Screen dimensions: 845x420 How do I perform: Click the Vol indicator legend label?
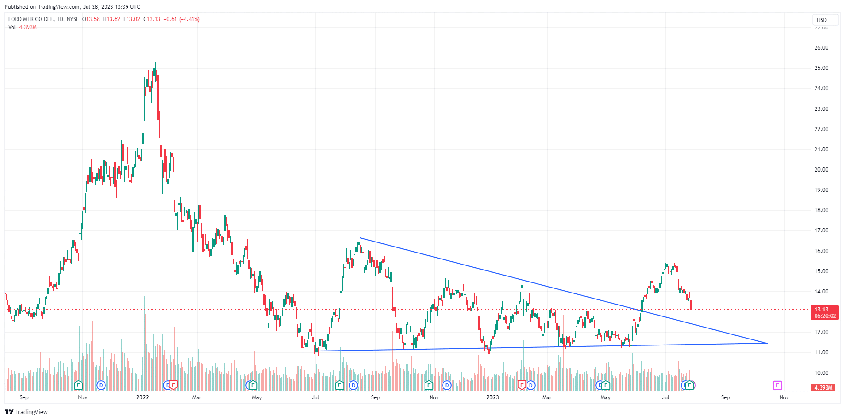click(12, 27)
